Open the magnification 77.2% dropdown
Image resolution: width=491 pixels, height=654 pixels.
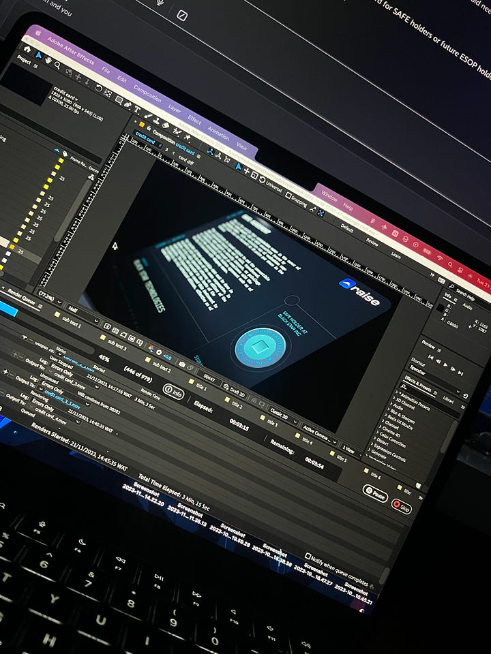coord(50,298)
